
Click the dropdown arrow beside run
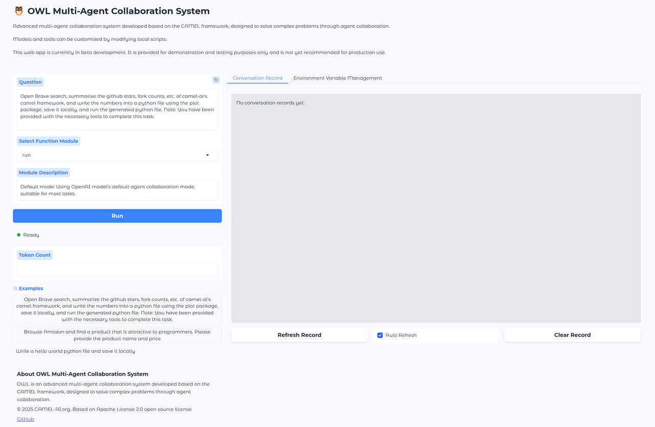tap(207, 155)
